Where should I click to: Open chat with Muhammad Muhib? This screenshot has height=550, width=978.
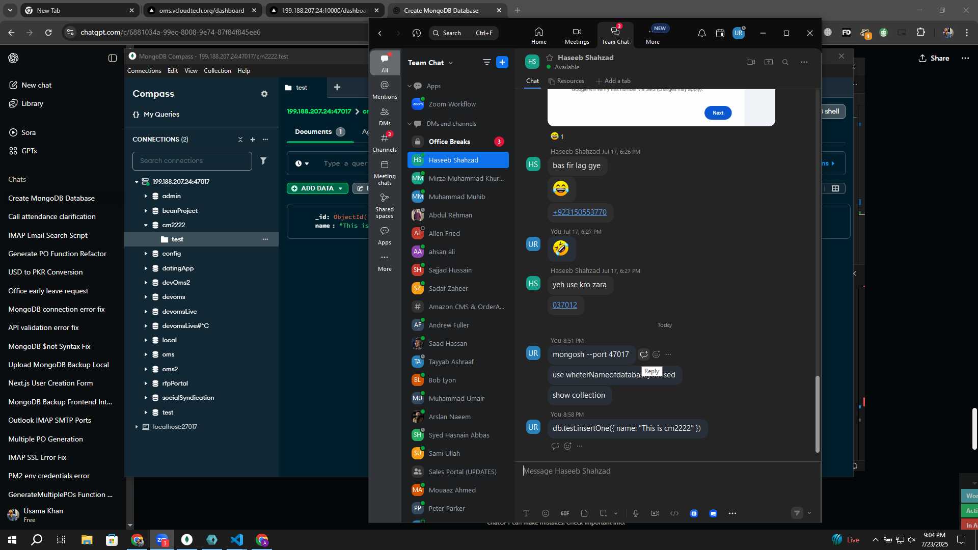pos(457,197)
